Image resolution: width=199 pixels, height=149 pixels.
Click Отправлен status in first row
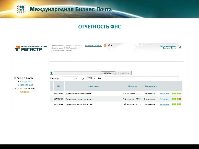pos(149,94)
